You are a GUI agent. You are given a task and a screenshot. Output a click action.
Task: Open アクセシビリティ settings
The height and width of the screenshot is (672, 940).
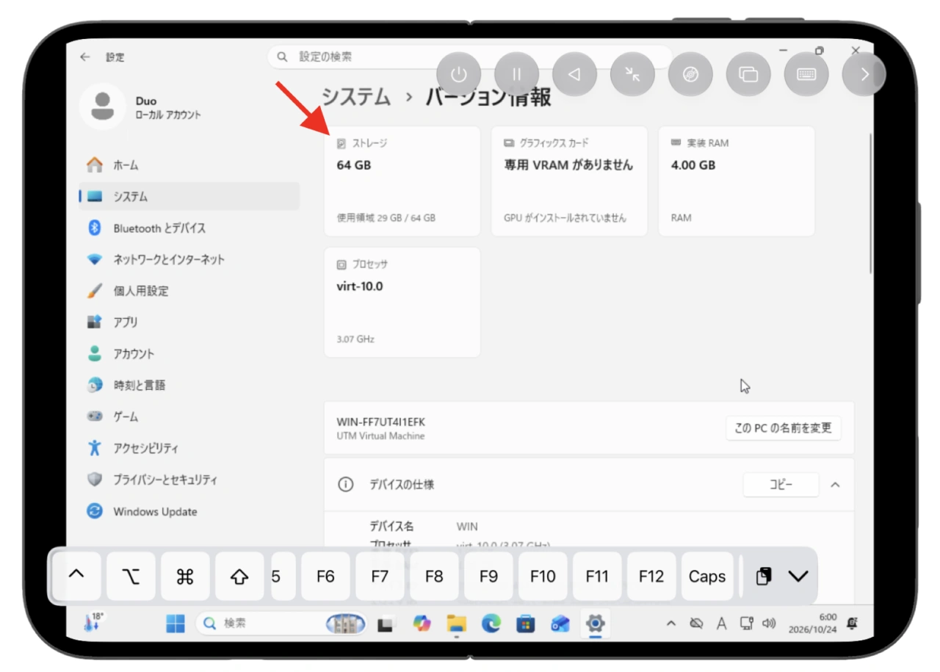[x=189, y=448]
